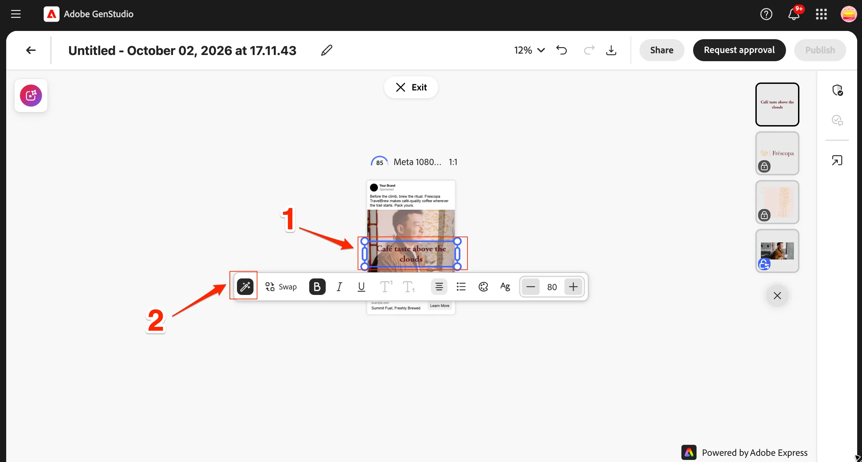Click the Publish button
The width and height of the screenshot is (862, 462).
(820, 50)
